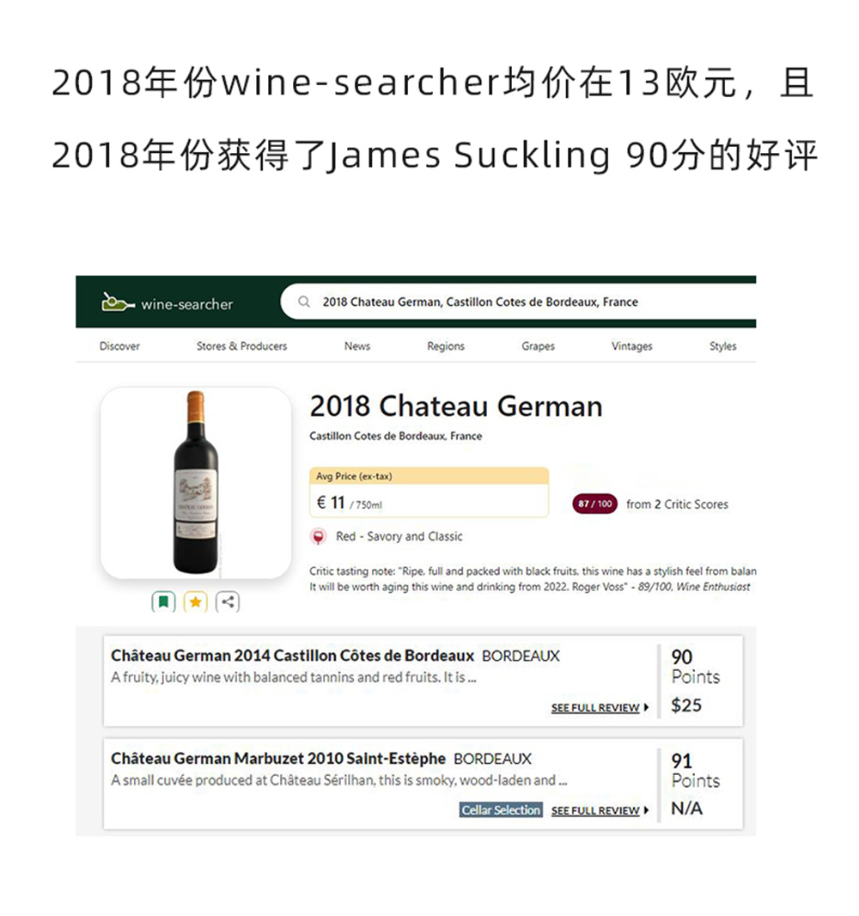Click the red wine glass style icon
This screenshot has height=916, width=859.
point(318,537)
